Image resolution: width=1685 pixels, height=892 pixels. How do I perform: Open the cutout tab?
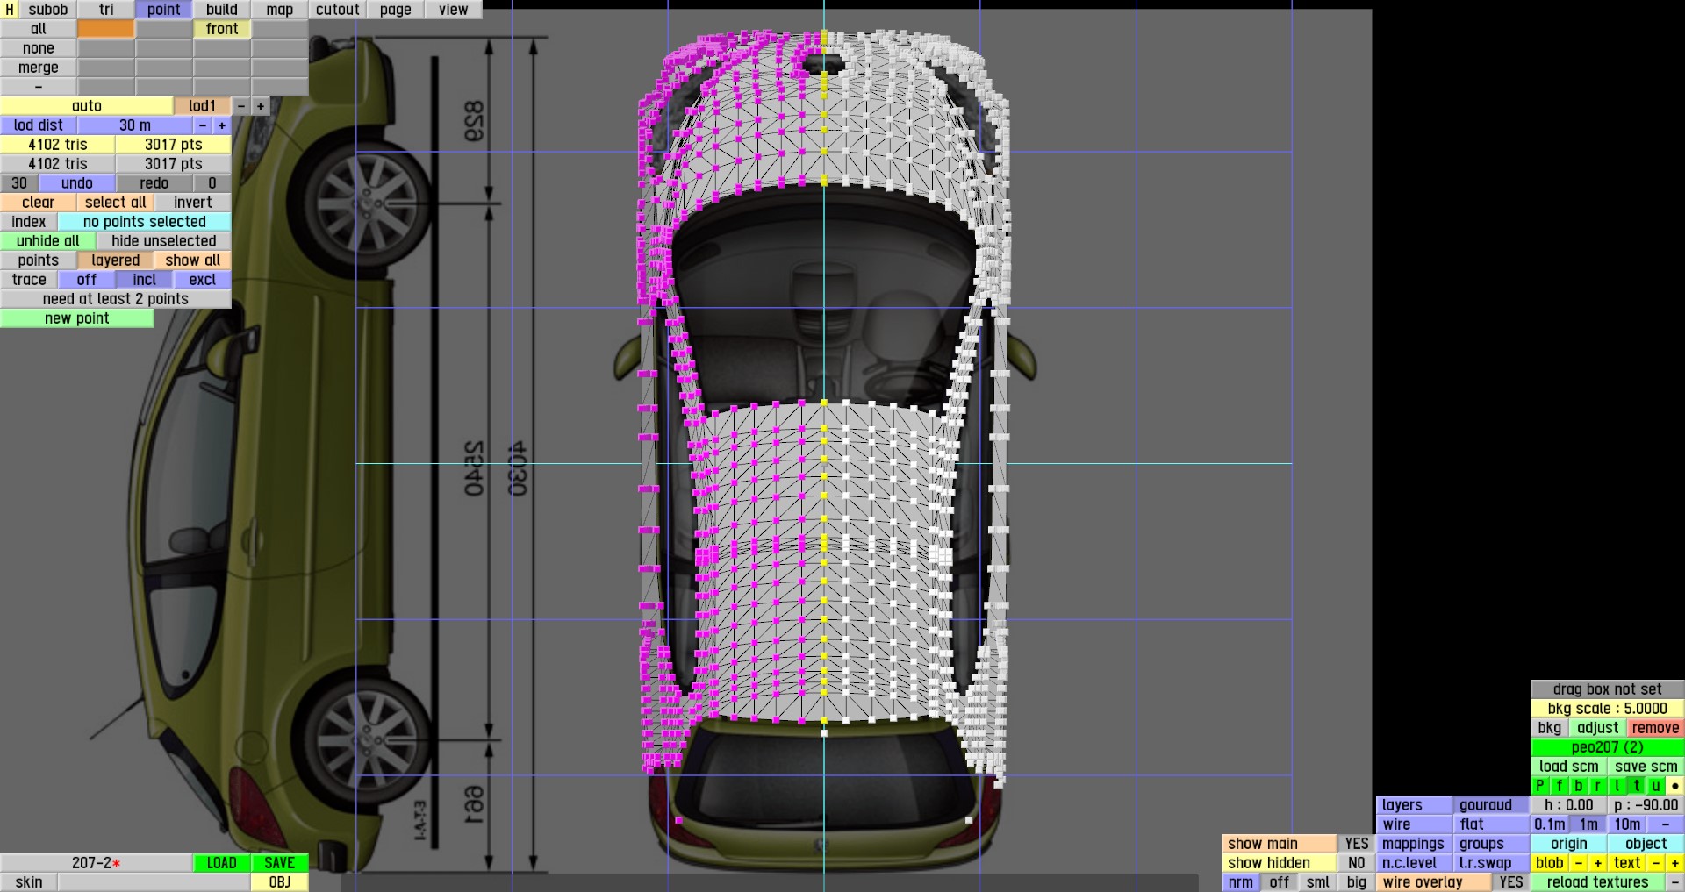(338, 10)
